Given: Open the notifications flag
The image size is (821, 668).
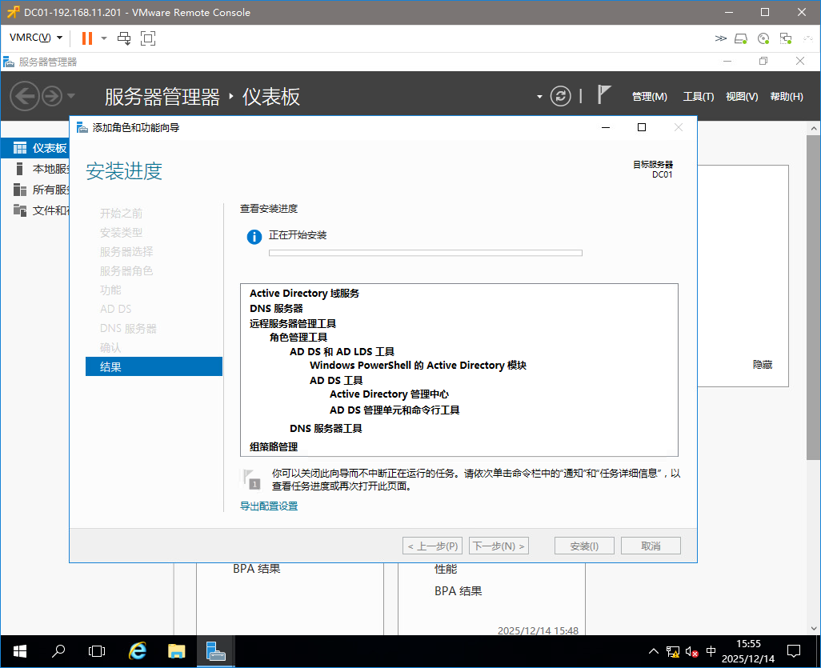Looking at the screenshot, I should tap(603, 94).
